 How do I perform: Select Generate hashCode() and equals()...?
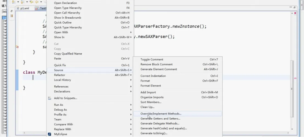[178, 128]
